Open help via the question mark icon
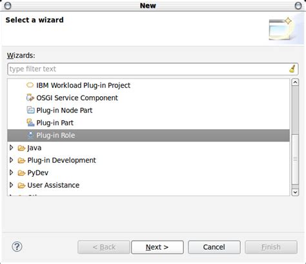This screenshot has height=264, width=306. (17, 247)
